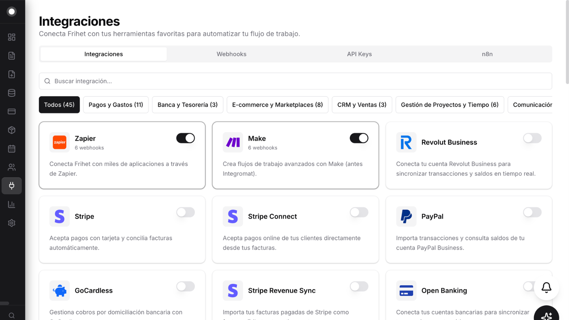Open the document icon in the sidebar
Viewport: 569px width, 320px height.
(x=12, y=55)
